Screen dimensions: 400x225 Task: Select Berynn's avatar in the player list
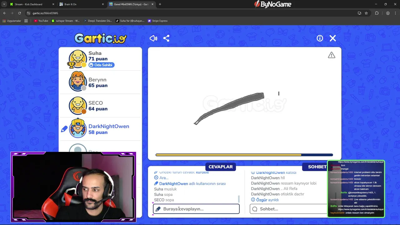click(77, 82)
